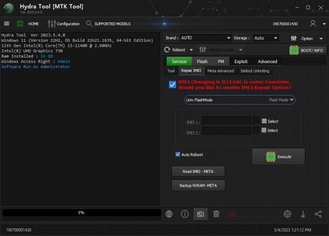
Task: Expand the Reboot dropdown arrow
Action: 191,50
